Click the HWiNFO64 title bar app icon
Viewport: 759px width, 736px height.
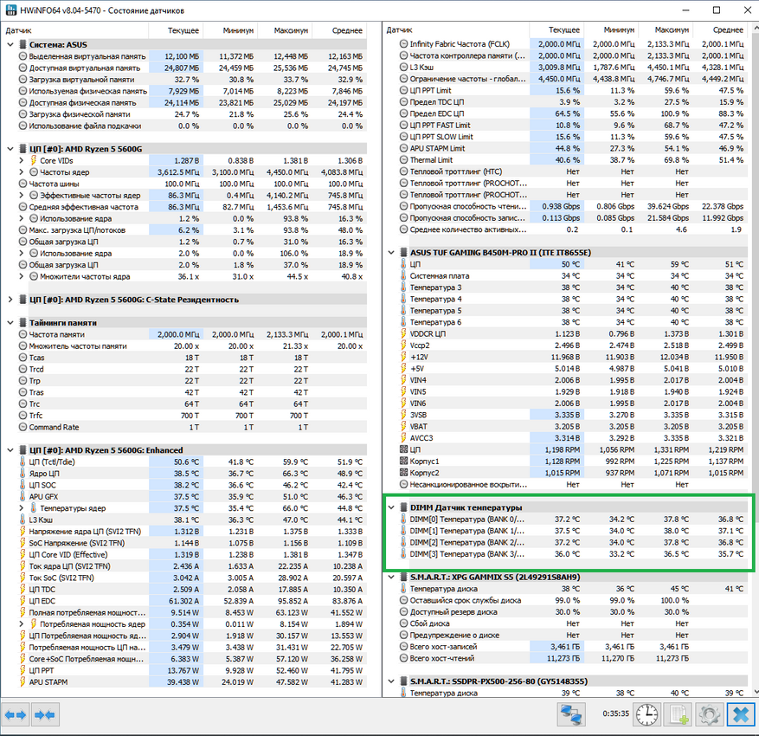10,10
